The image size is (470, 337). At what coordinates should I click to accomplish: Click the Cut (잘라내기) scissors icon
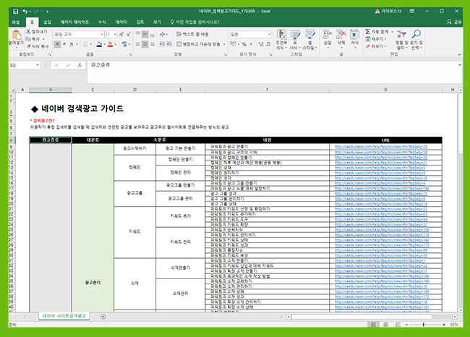point(28,32)
